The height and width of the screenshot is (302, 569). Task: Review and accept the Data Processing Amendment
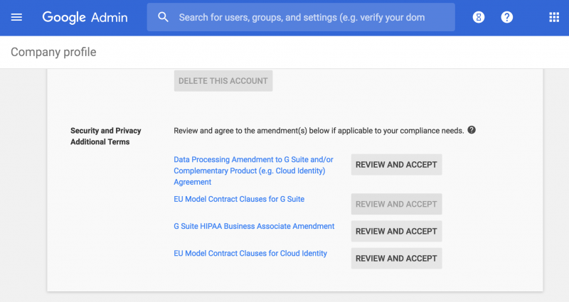click(x=396, y=165)
